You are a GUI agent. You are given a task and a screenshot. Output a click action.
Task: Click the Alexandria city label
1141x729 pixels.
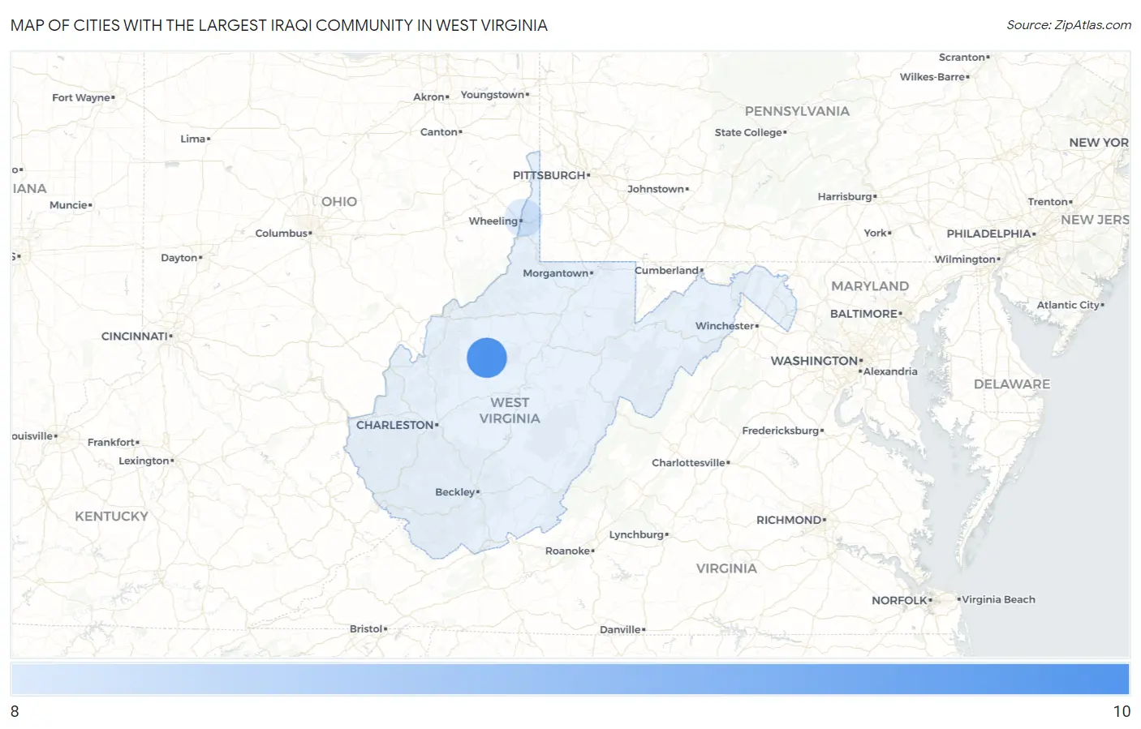click(891, 372)
